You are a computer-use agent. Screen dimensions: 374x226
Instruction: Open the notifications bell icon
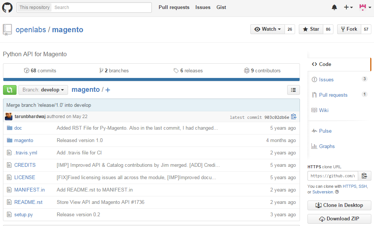(x=335, y=7)
